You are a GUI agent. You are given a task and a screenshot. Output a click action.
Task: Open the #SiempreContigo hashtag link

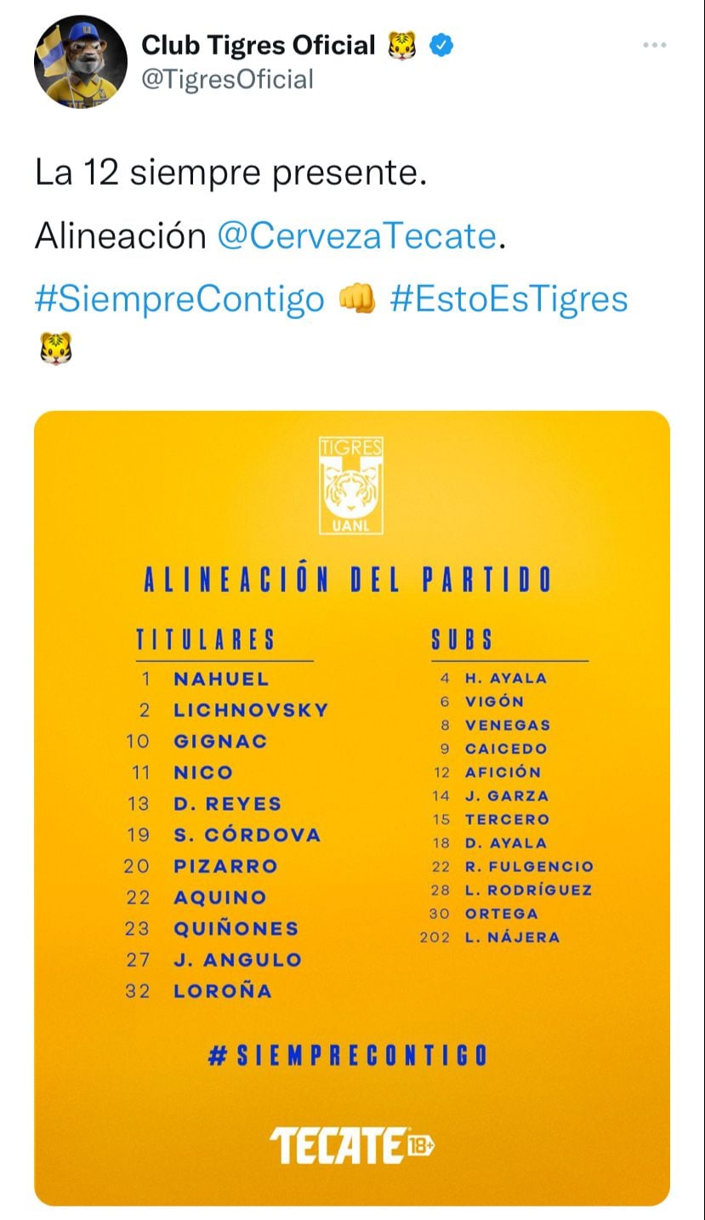(x=179, y=299)
